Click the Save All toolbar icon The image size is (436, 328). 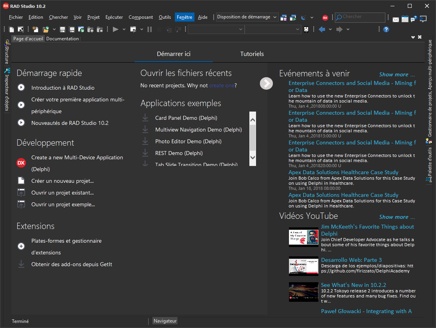tap(72, 29)
